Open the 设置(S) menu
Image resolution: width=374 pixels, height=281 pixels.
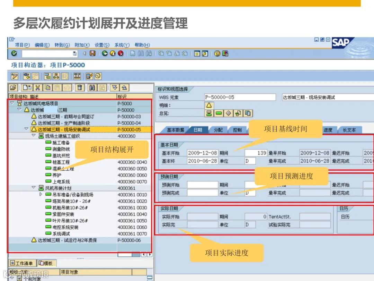coord(102,45)
